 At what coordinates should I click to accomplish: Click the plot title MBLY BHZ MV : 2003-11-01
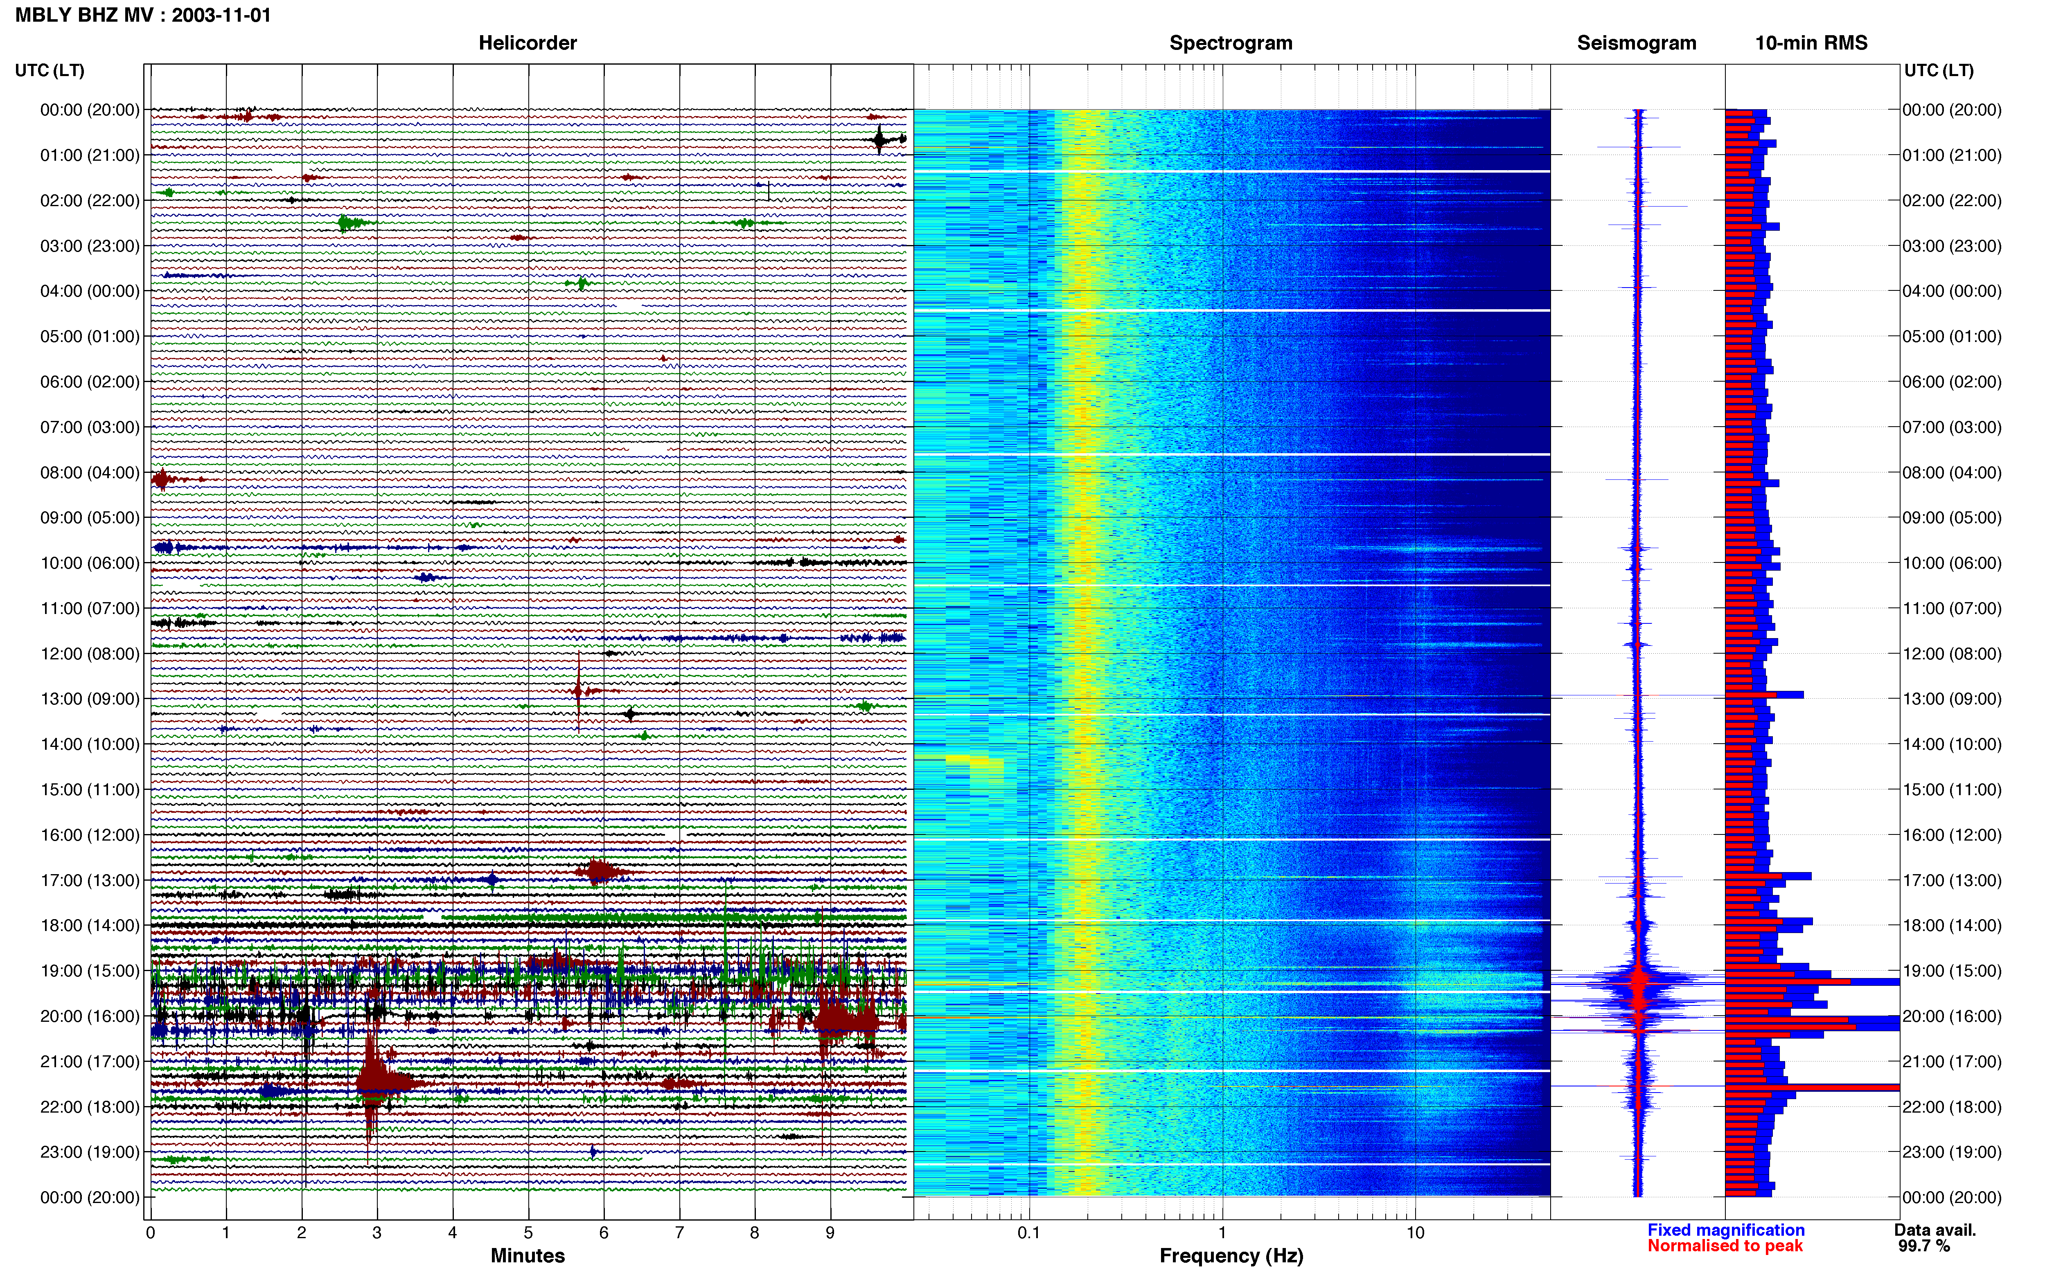(x=143, y=15)
